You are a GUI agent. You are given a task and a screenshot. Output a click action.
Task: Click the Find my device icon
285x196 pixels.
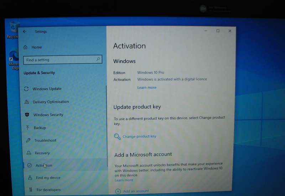pos(30,178)
